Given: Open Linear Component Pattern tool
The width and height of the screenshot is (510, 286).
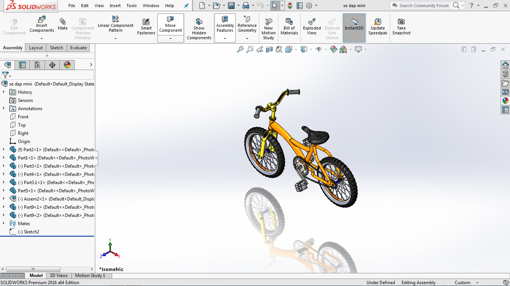Looking at the screenshot, I should point(115,25).
